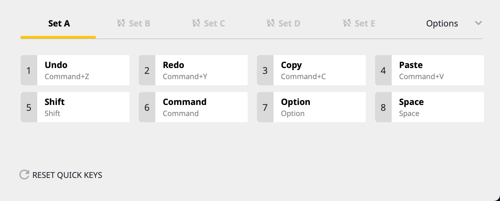Open the Options dropdown label
This screenshot has height=201, width=500.
(x=442, y=23)
